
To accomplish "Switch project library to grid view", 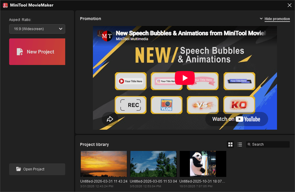I will click(230, 144).
